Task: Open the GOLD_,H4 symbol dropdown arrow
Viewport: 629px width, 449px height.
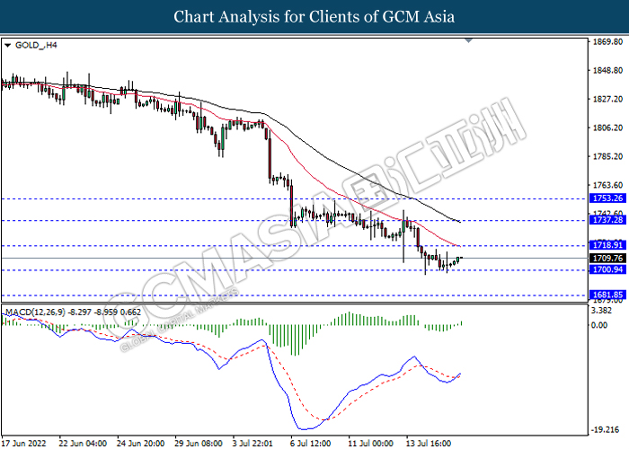Action: pyautogui.click(x=7, y=46)
